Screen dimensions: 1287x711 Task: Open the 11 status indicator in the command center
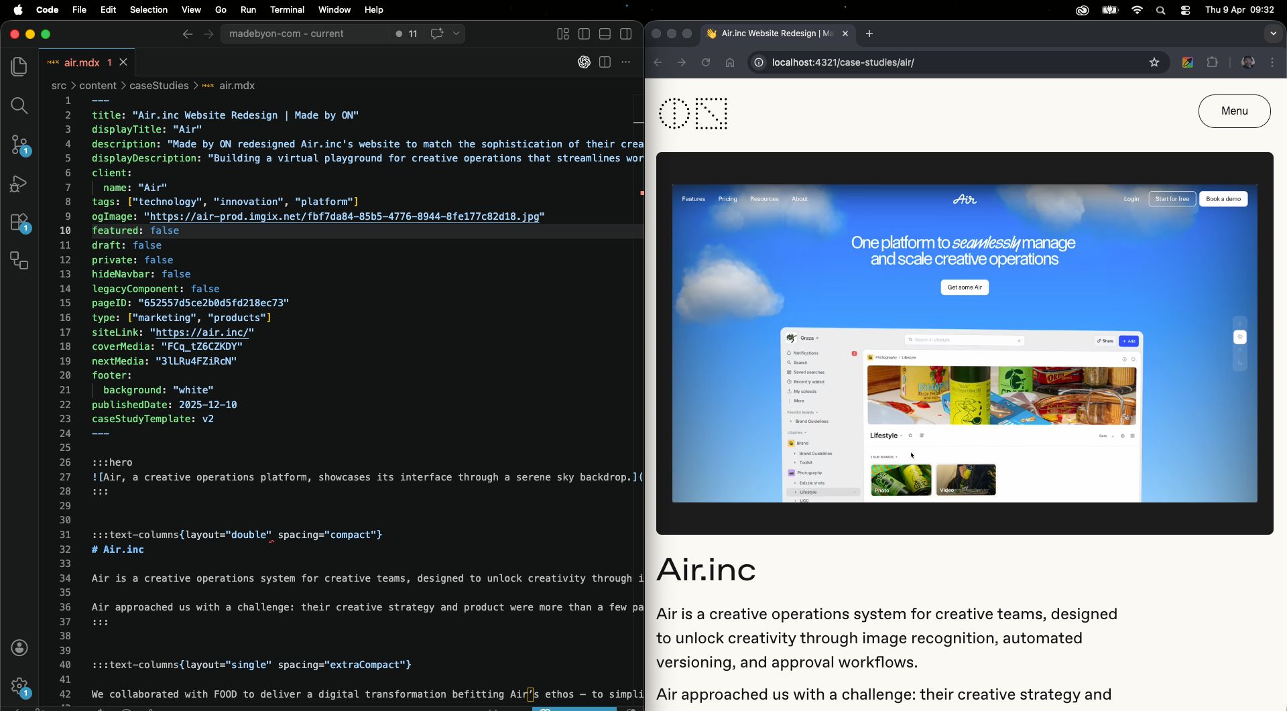tap(406, 34)
